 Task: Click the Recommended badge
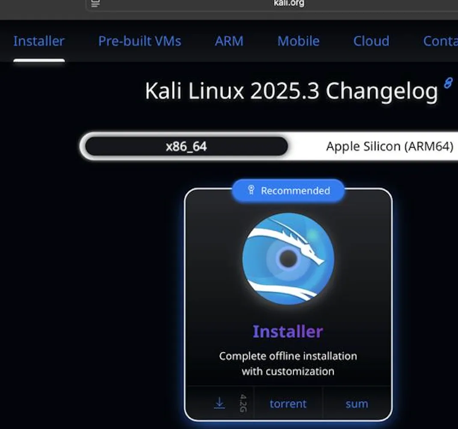288,191
